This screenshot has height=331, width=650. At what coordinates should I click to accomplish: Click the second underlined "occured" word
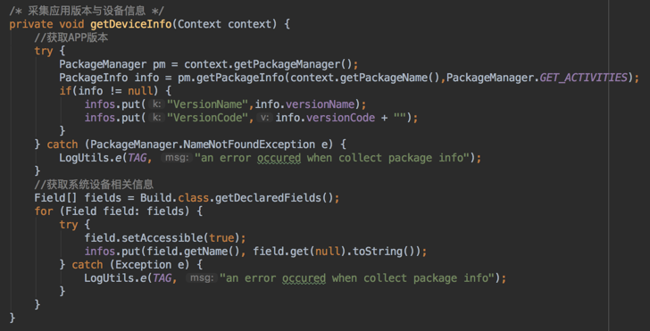(x=304, y=278)
